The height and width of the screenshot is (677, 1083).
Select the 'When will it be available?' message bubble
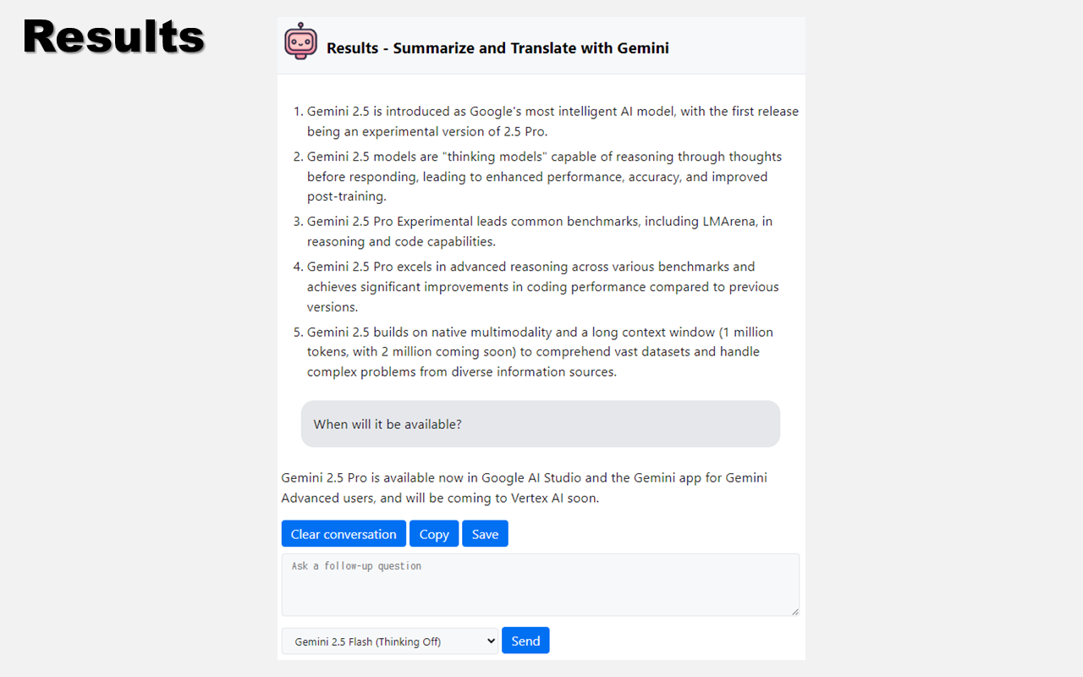pos(540,424)
